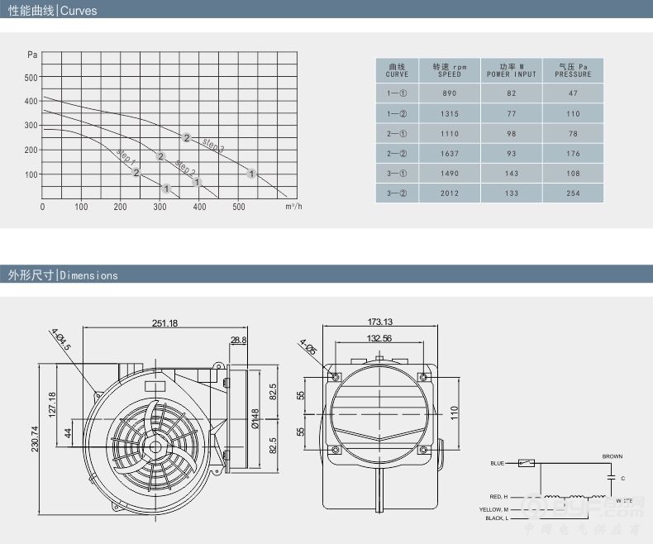Screen dimensions: 653x544
Task: Select the 气压 Pa PRESSURE column header
Action: point(573,69)
